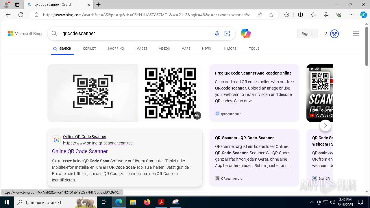The image size is (370, 208).
Task: Open Read aloud in address bar
Action: (260, 15)
